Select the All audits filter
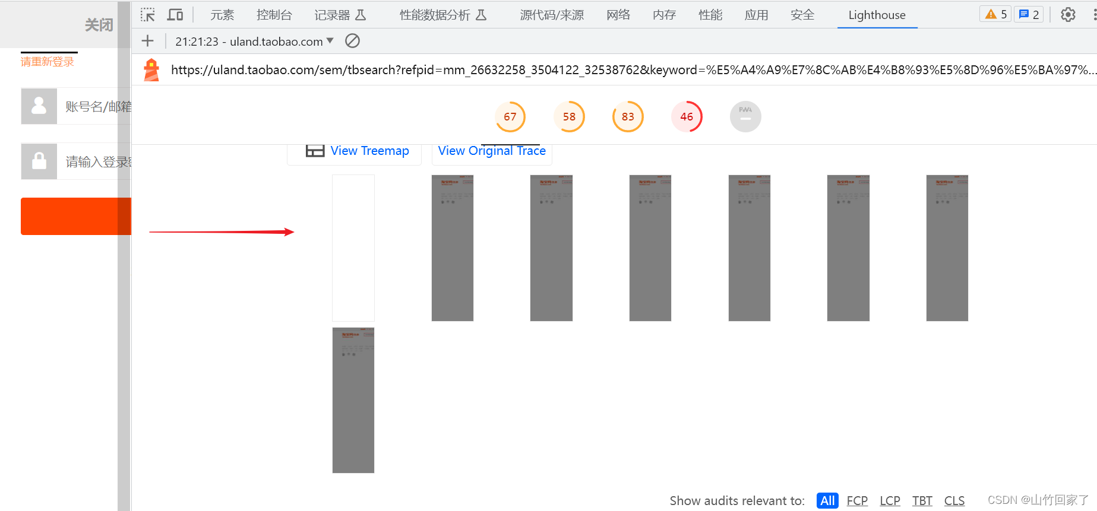 coord(827,500)
